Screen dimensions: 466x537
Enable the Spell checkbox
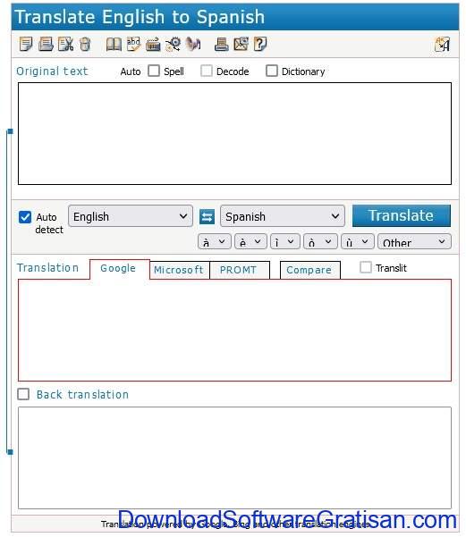click(154, 71)
